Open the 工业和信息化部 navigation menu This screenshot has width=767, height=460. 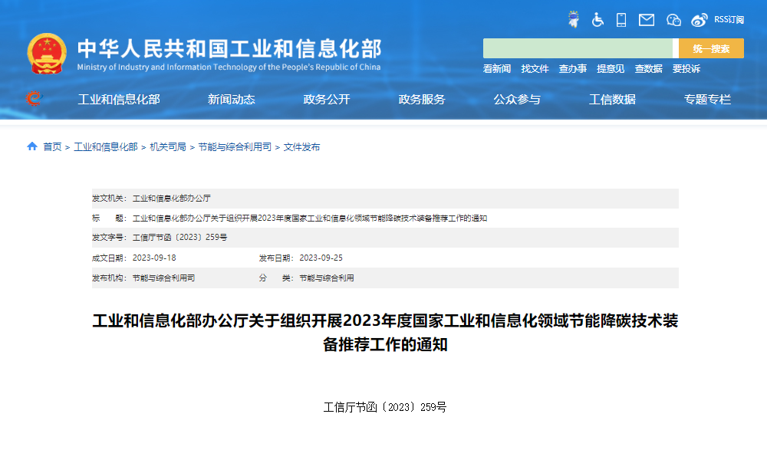pos(119,100)
